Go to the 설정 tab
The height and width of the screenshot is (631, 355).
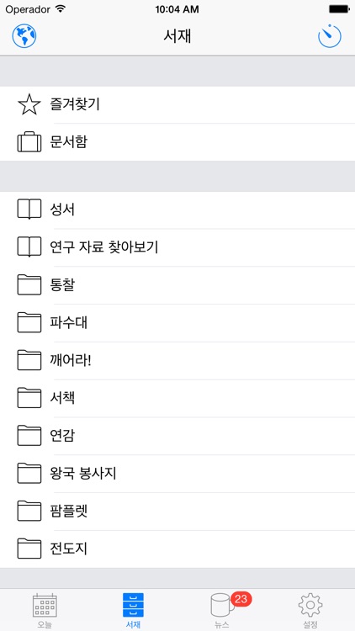(x=310, y=610)
